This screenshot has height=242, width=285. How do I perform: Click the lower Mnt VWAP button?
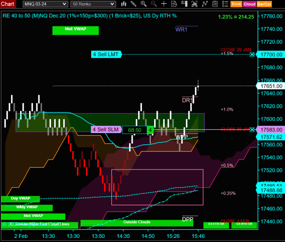click(x=33, y=216)
